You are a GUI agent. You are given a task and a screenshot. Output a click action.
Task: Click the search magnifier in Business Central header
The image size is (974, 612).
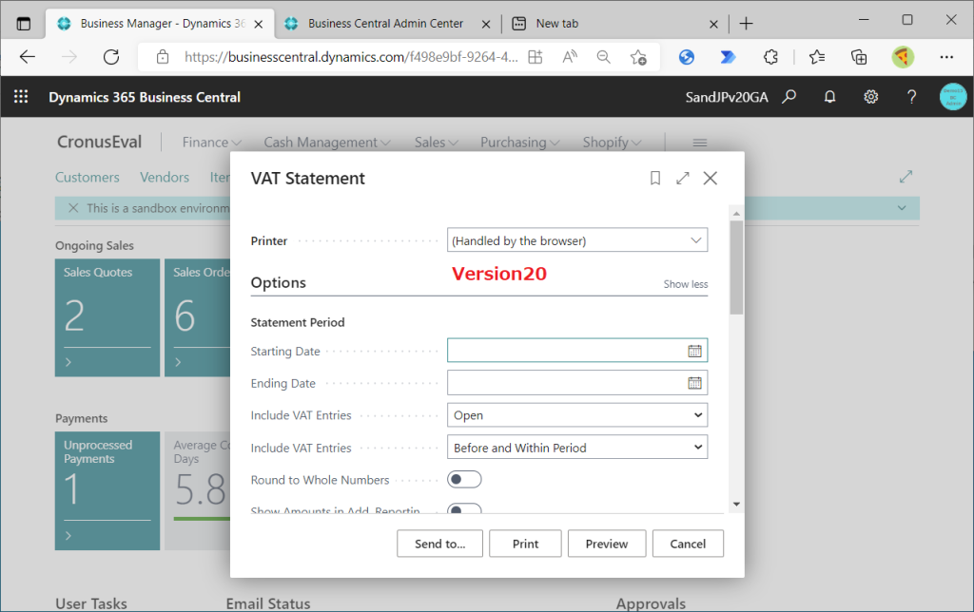(x=789, y=97)
